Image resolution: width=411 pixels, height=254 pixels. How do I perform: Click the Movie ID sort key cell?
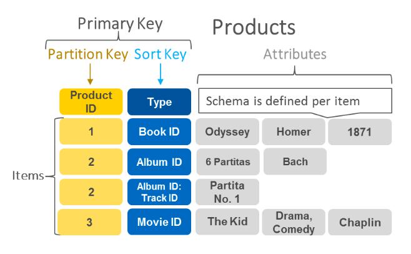tap(159, 222)
